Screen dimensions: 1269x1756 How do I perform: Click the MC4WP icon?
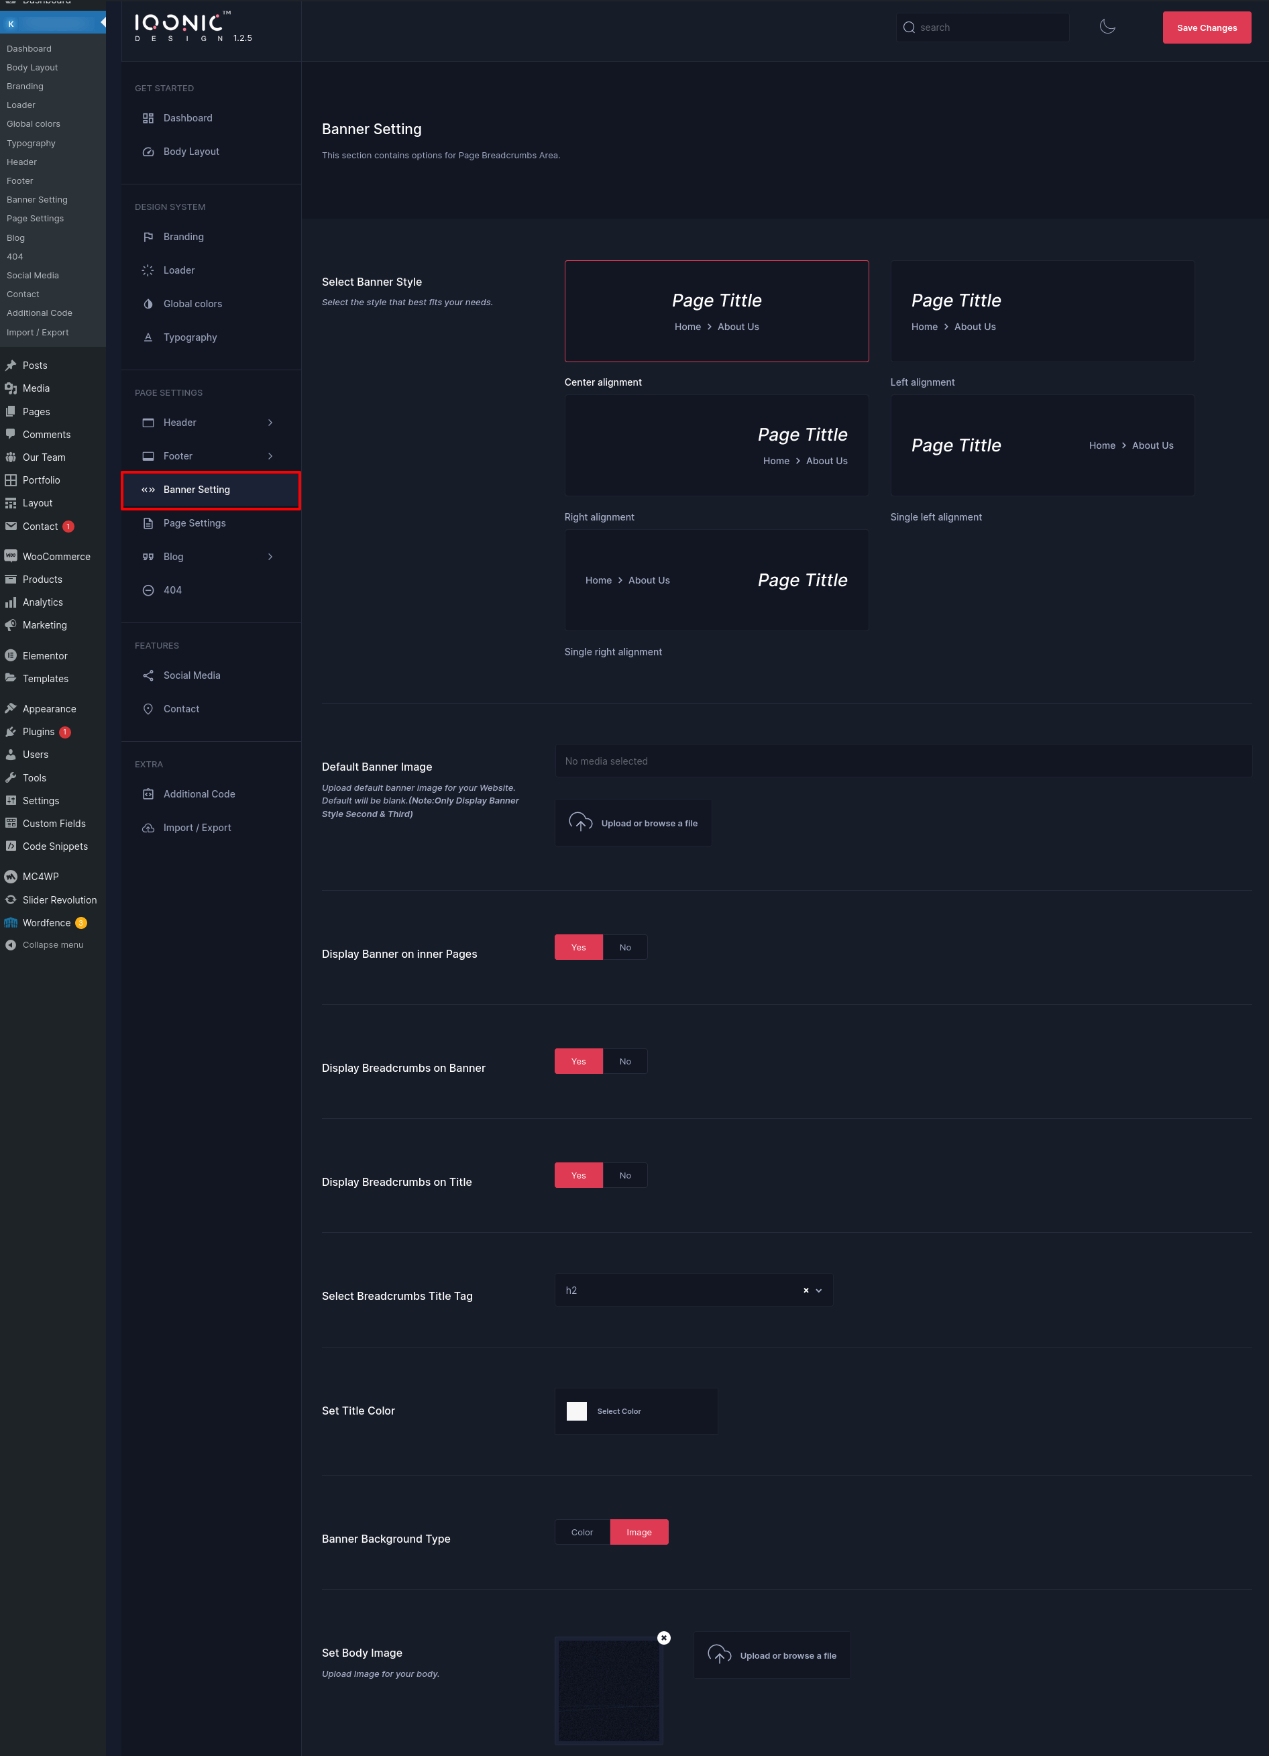coord(11,877)
